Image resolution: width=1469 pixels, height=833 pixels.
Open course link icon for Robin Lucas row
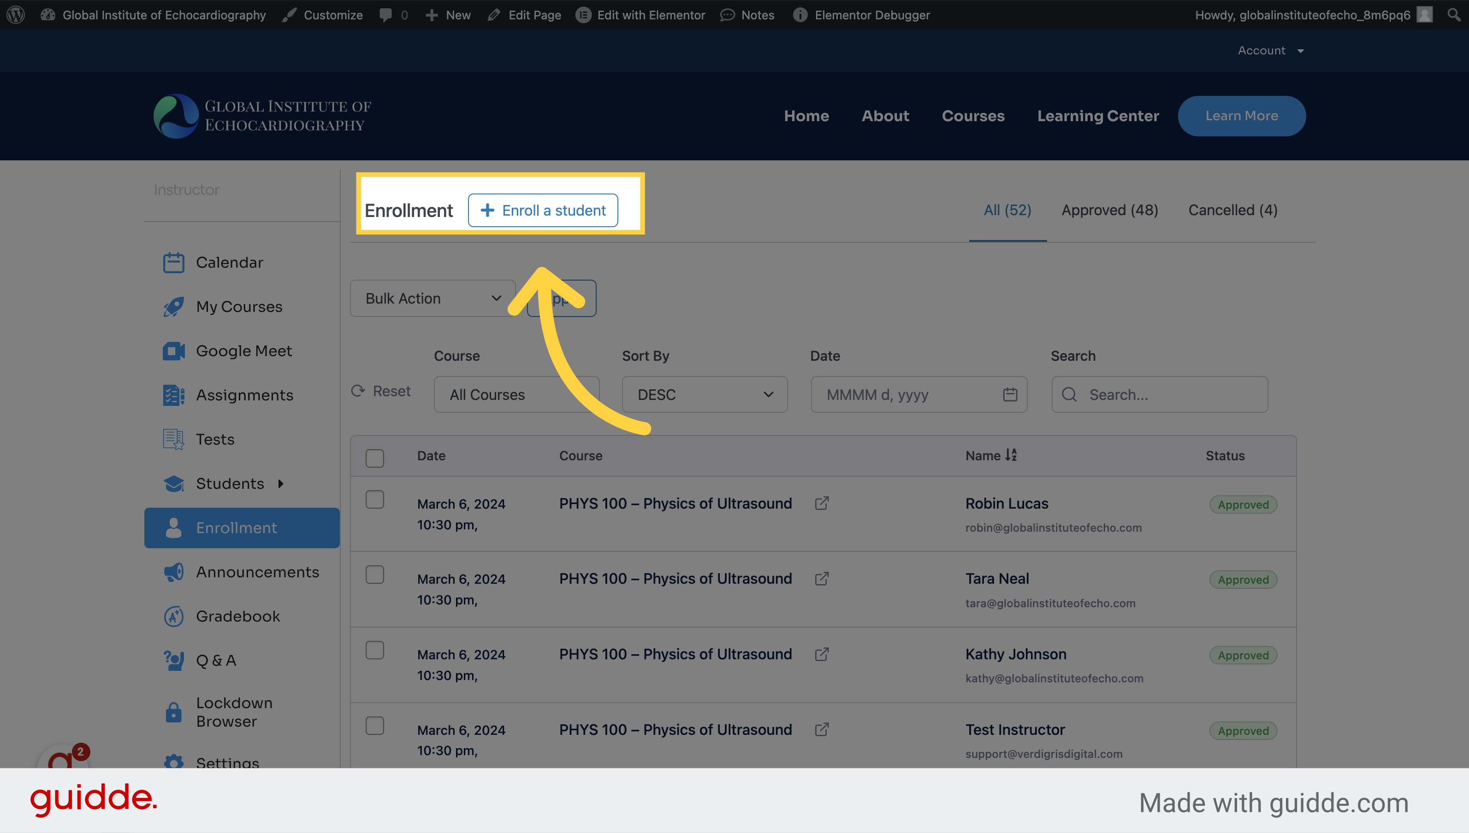point(822,504)
